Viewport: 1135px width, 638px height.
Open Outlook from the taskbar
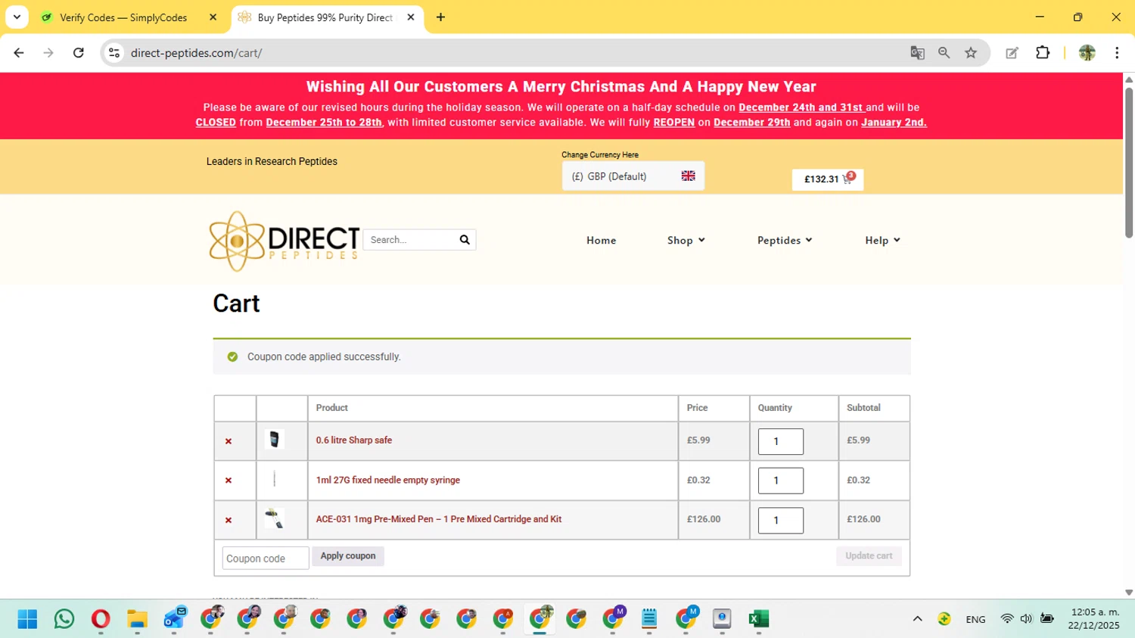click(174, 619)
